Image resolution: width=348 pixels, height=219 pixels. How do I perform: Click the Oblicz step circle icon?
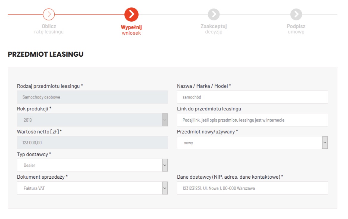click(49, 14)
